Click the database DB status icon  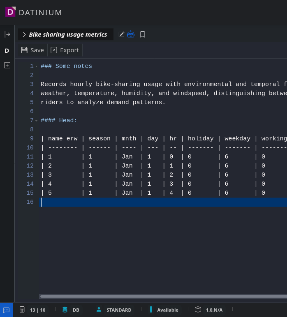point(65,310)
